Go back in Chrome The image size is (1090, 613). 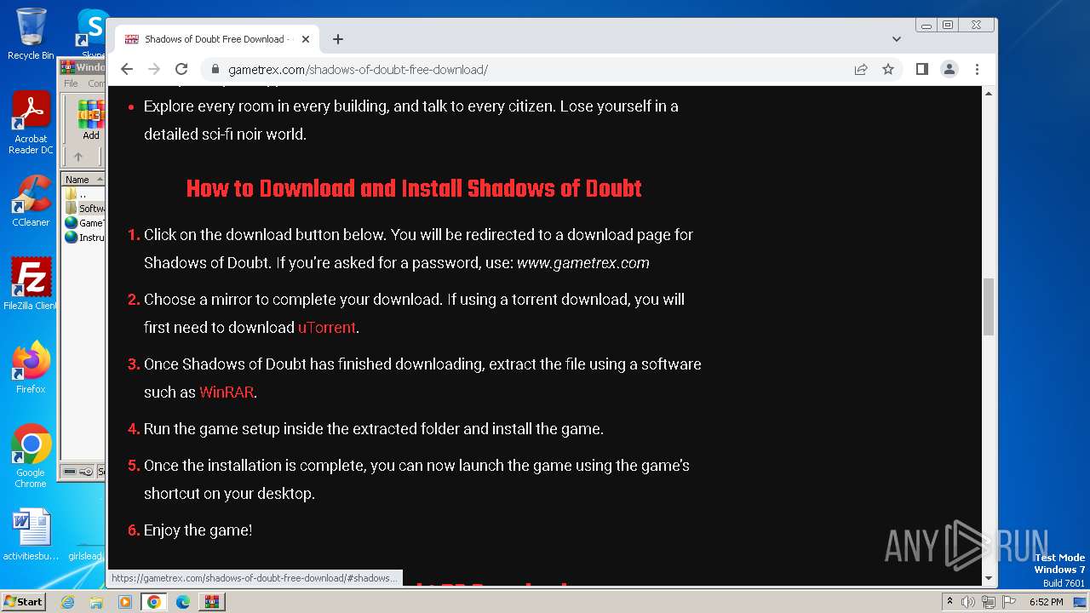(127, 69)
